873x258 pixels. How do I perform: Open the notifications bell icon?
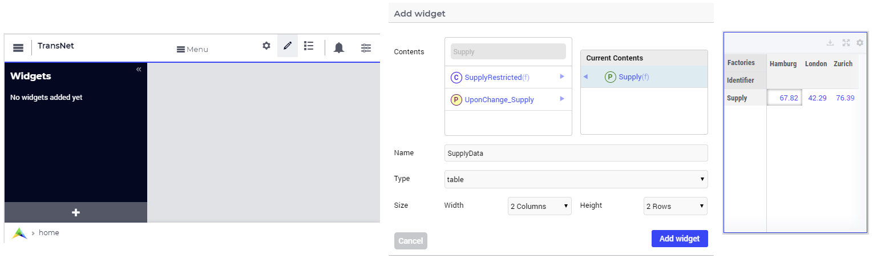click(339, 47)
